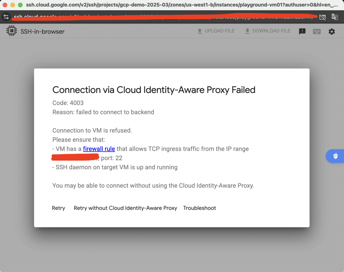Choose Retry without Cloud Identity-Aware Proxy
This screenshot has height=272, width=344.
coord(125,208)
